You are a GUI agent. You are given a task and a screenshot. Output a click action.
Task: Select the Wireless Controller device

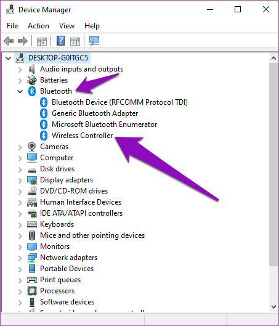point(83,136)
